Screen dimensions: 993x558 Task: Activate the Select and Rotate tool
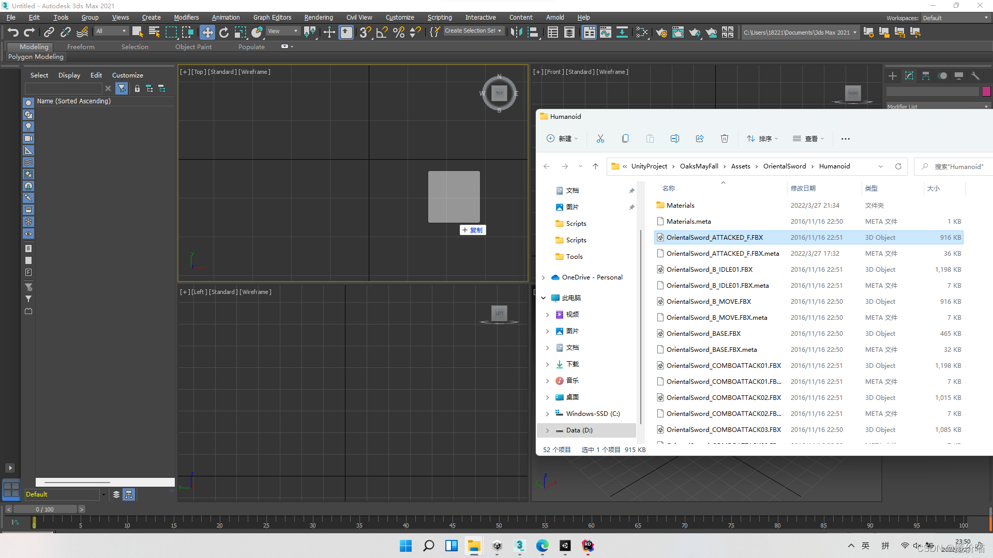pos(224,32)
